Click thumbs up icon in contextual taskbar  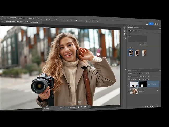point(79,107)
